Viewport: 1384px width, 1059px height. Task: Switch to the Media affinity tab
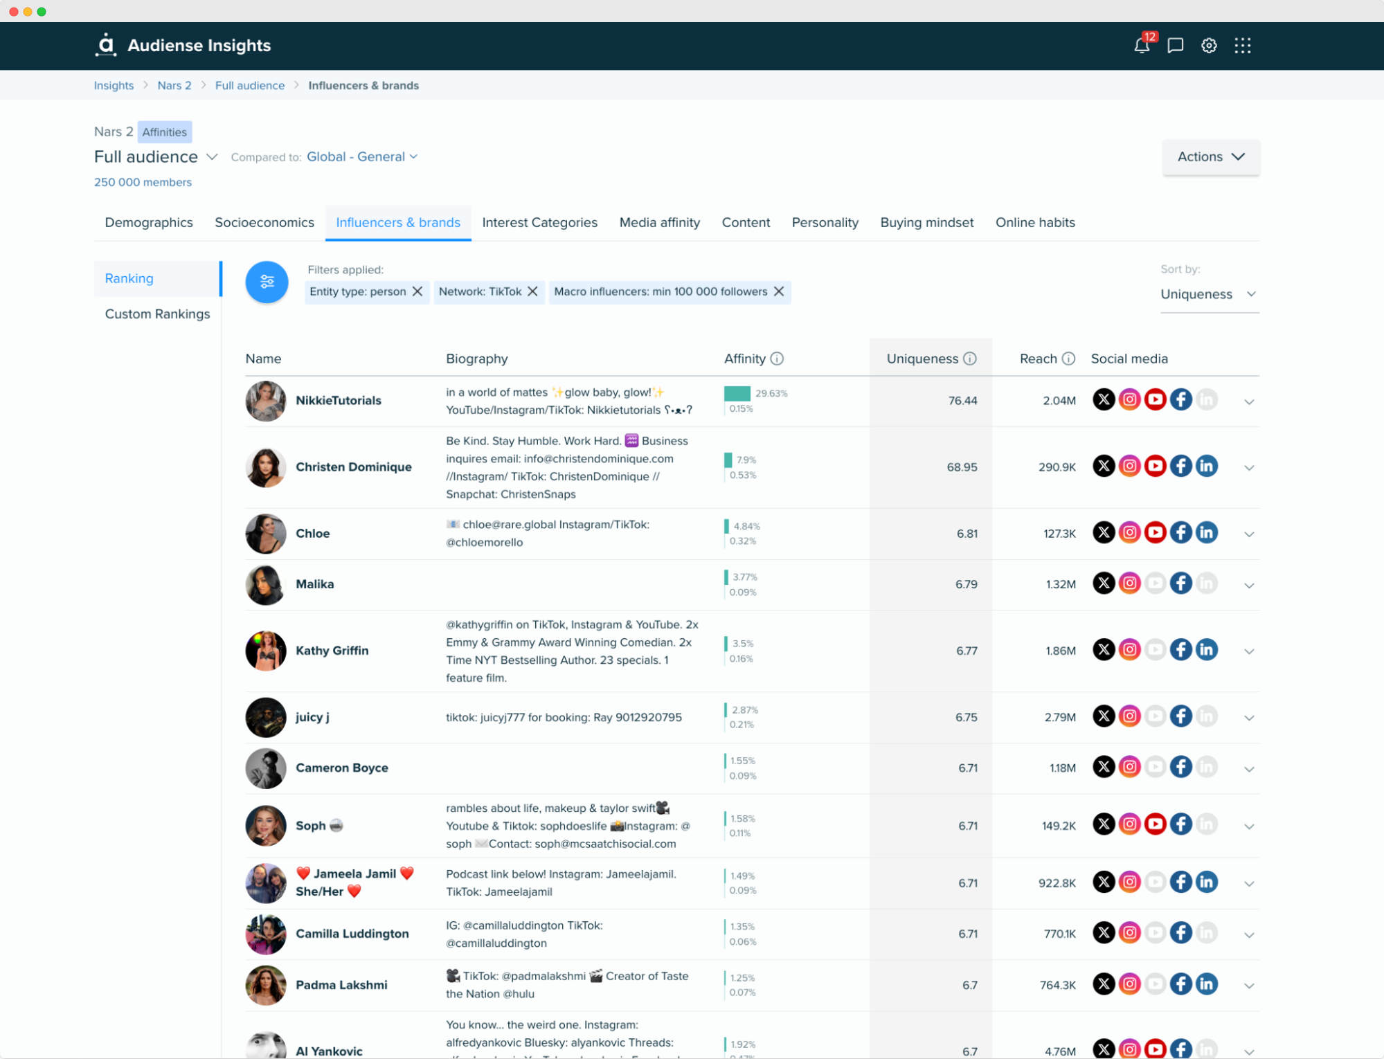pyautogui.click(x=659, y=223)
